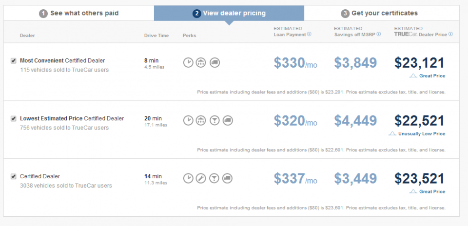This screenshot has height=226, width=468.
Task: Click clock perk icon for Lowest Estimated Price dealer
Action: [188, 120]
